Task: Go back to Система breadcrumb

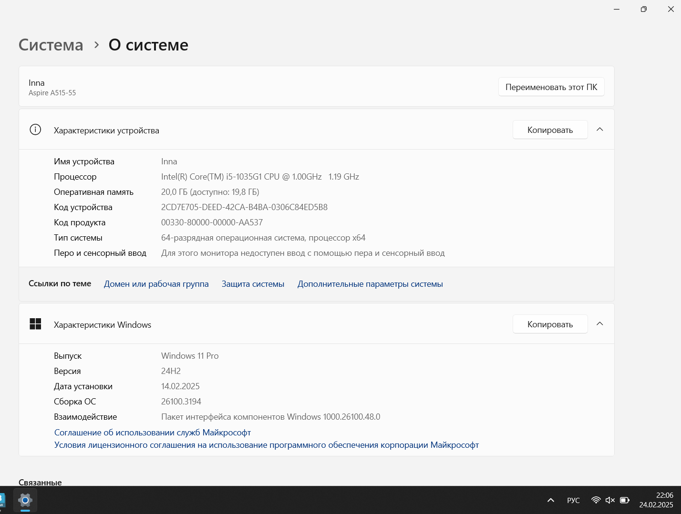Action: pos(51,45)
